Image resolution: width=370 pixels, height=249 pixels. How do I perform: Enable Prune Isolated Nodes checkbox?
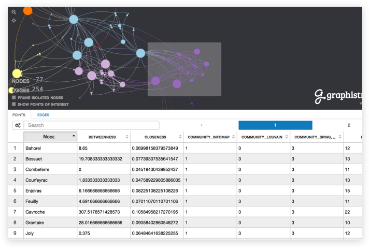pyautogui.click(x=14, y=97)
